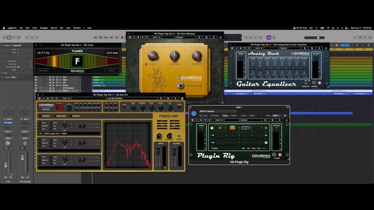Click the plus icon in the Minotaur toolbar
The image size is (374, 210).
138,37
